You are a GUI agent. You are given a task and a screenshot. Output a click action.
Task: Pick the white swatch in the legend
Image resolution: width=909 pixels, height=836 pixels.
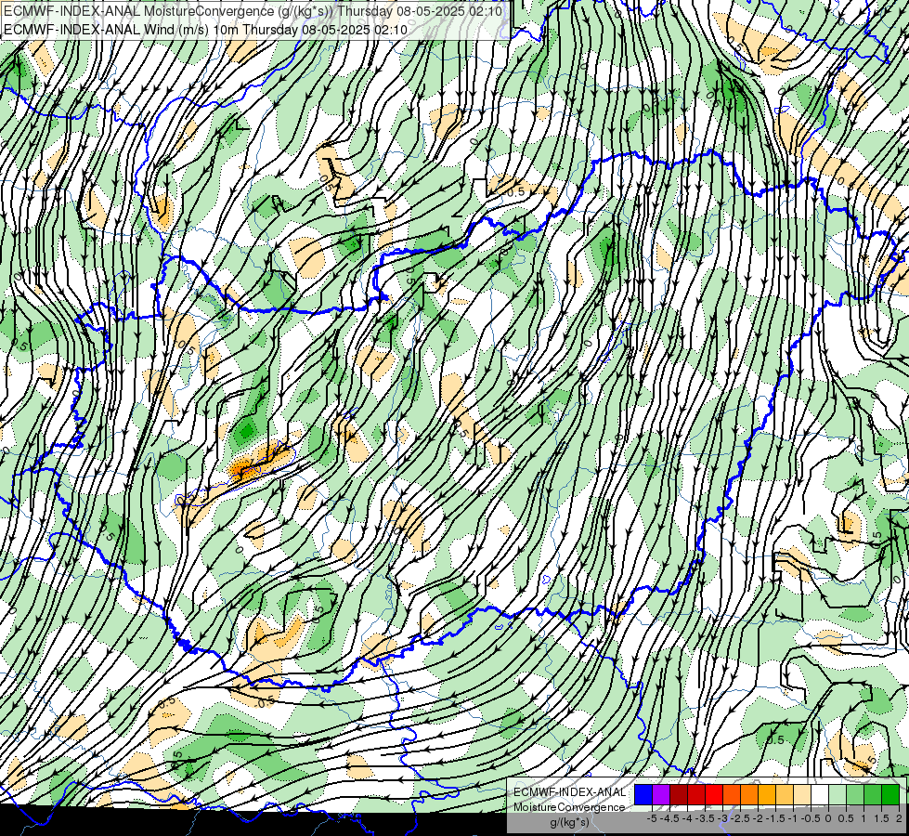coord(820,795)
